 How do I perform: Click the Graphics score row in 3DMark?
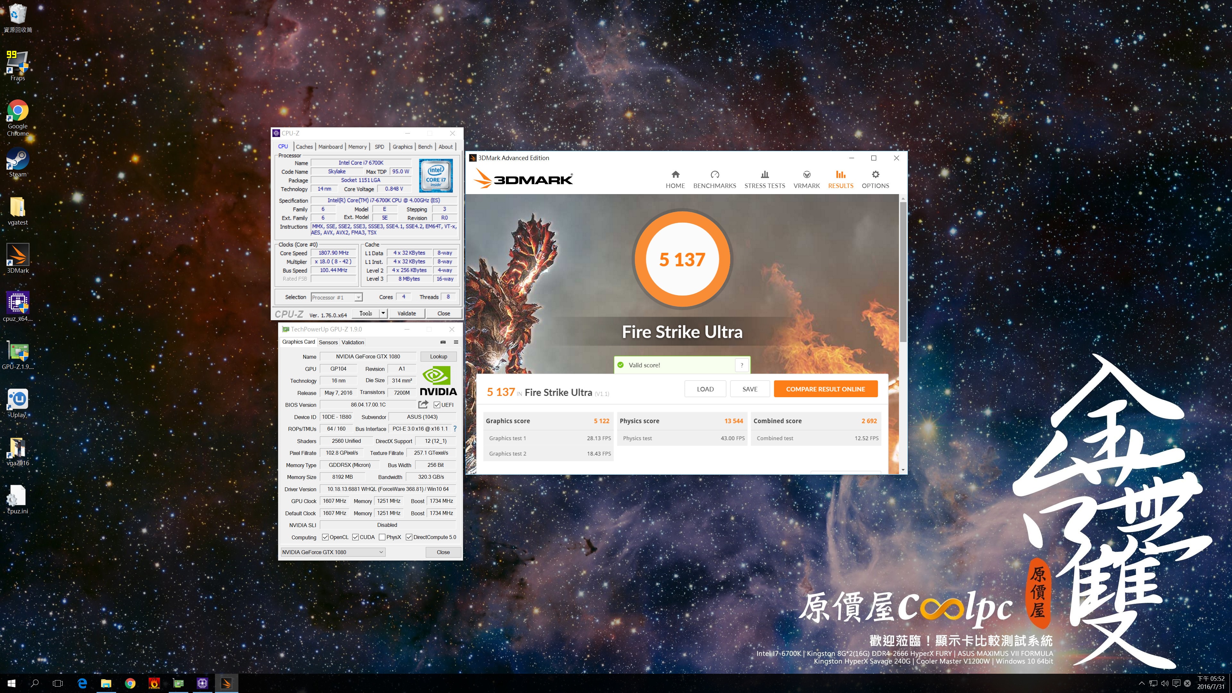pos(548,421)
